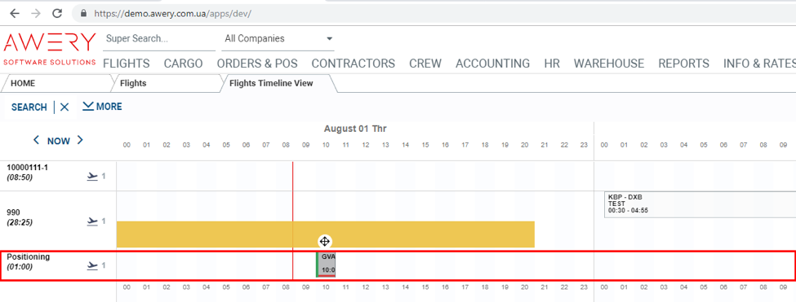
Task: Select the GVA positioning flight block
Action: pyautogui.click(x=326, y=264)
